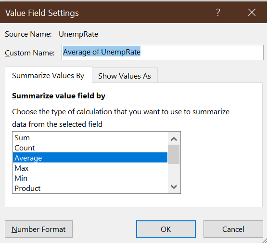The height and width of the screenshot is (243, 267).
Task: Close the Value Field Settings dialog
Action: 252,13
